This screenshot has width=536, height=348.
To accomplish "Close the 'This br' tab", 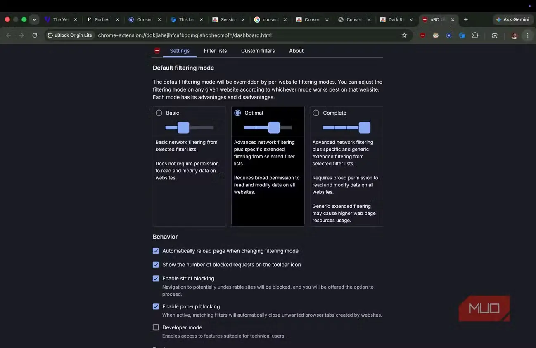I will (201, 19).
